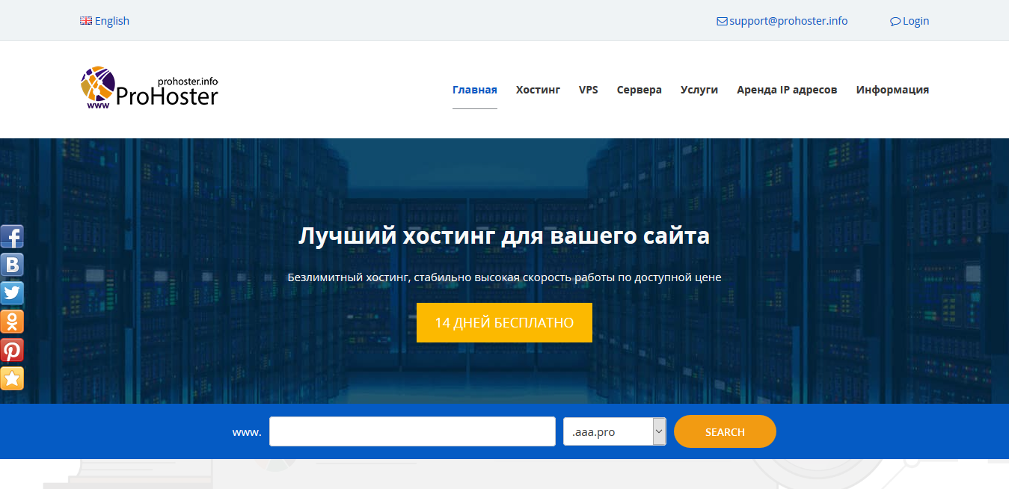The height and width of the screenshot is (489, 1009).
Task: Click the UK flag language icon
Action: pyautogui.click(x=86, y=21)
